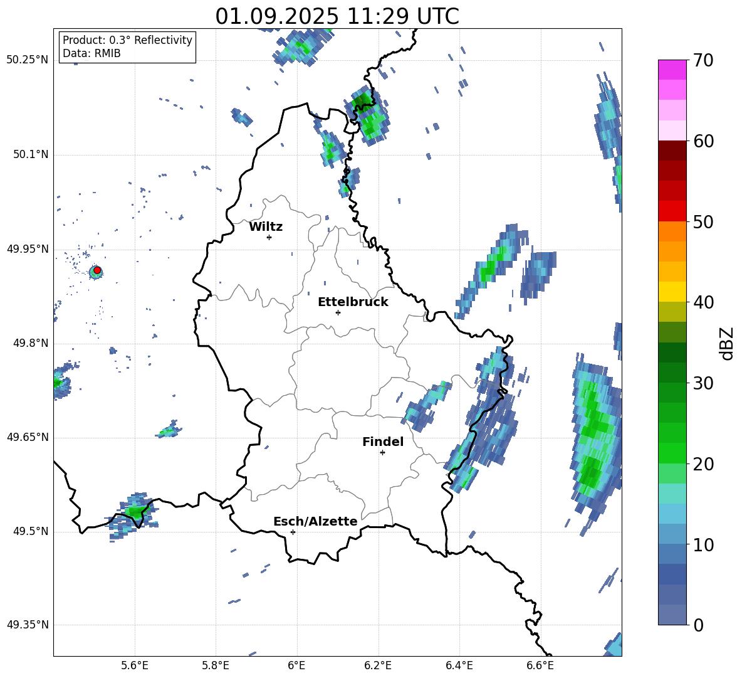Click the Wiltz station cross marker
Image resolution: width=742 pixels, height=678 pixels.
pos(269,237)
